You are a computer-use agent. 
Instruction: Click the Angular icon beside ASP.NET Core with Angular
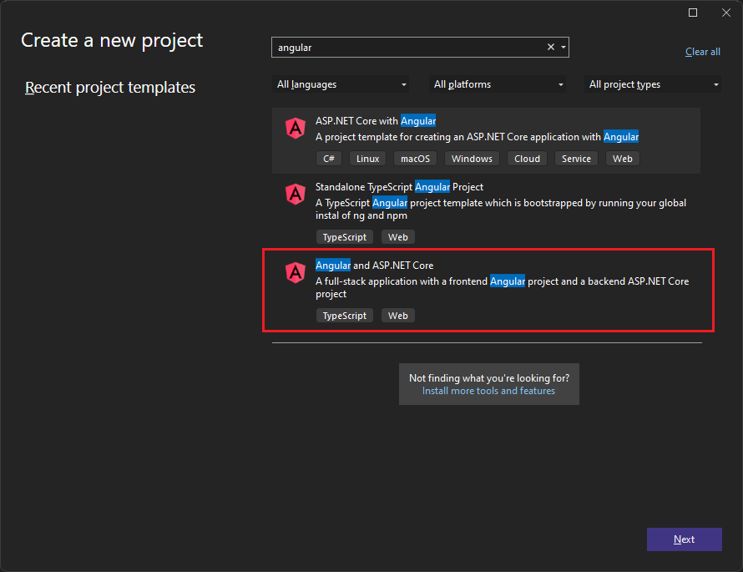[295, 129]
